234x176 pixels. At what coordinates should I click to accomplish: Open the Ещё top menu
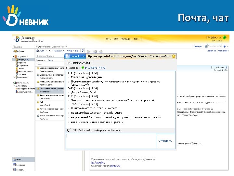(136, 39)
